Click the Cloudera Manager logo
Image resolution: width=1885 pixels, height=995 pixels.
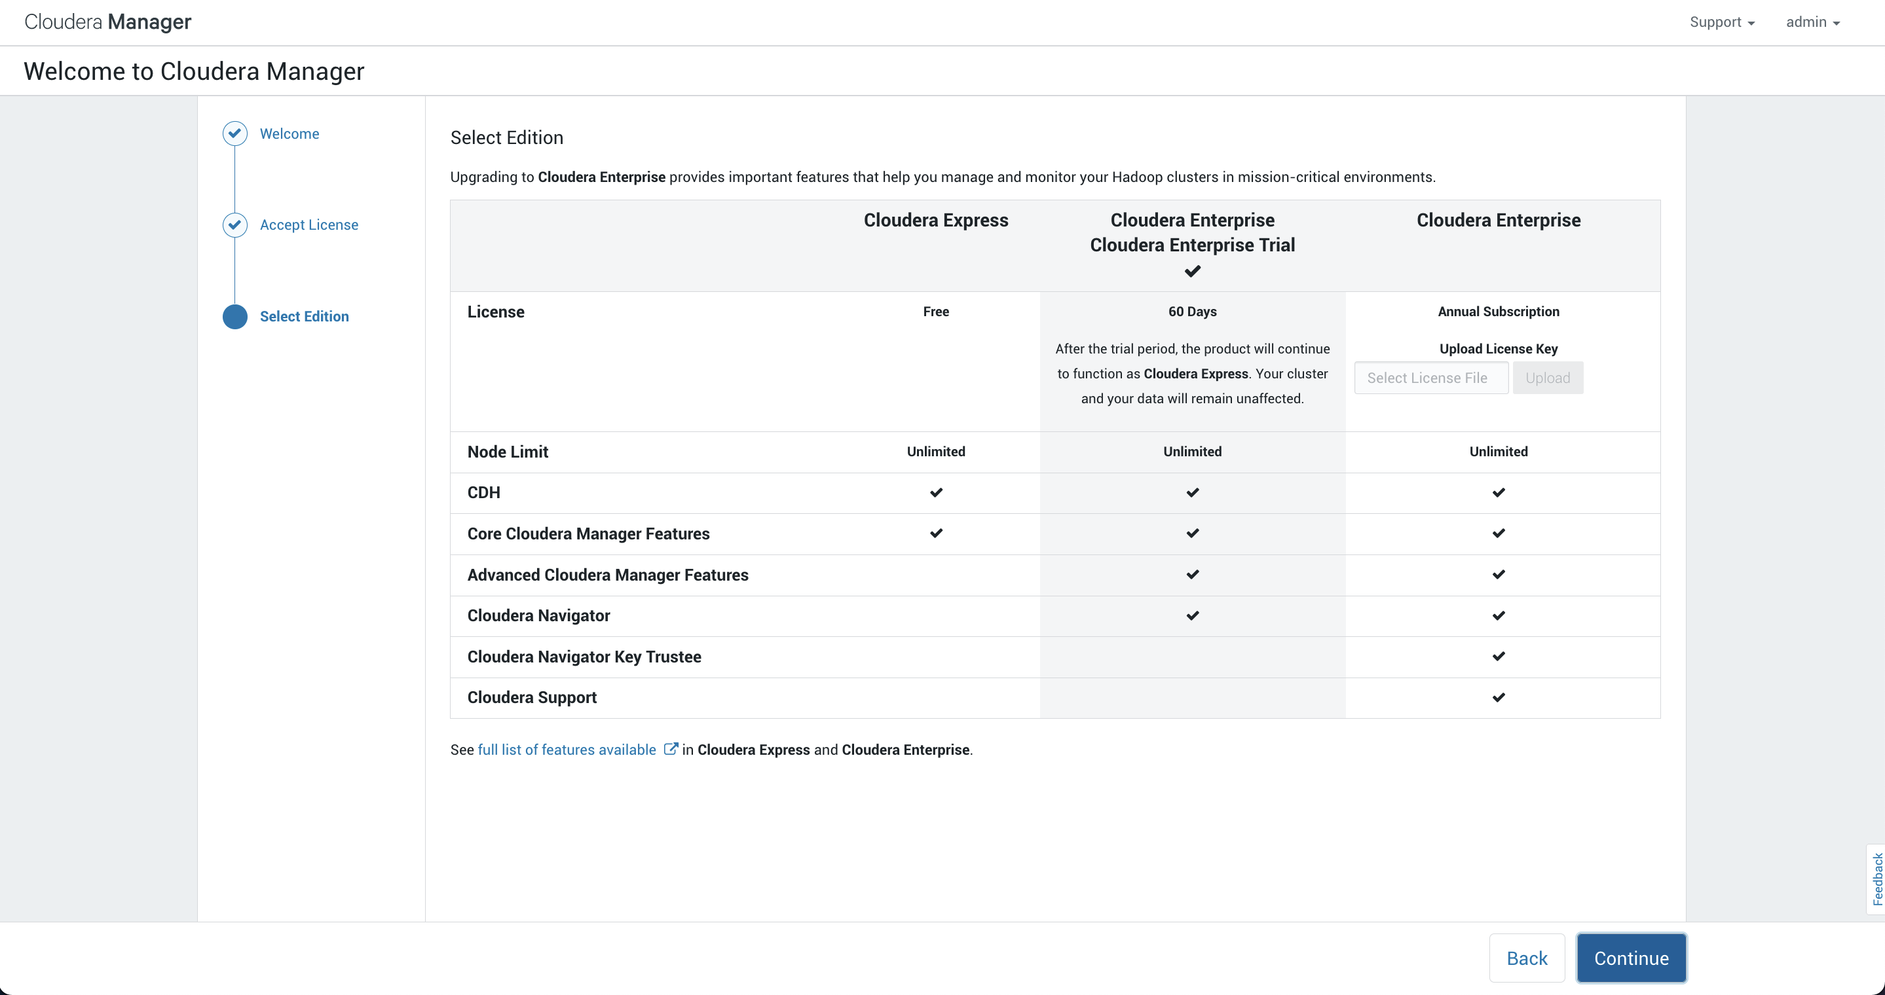pos(107,22)
